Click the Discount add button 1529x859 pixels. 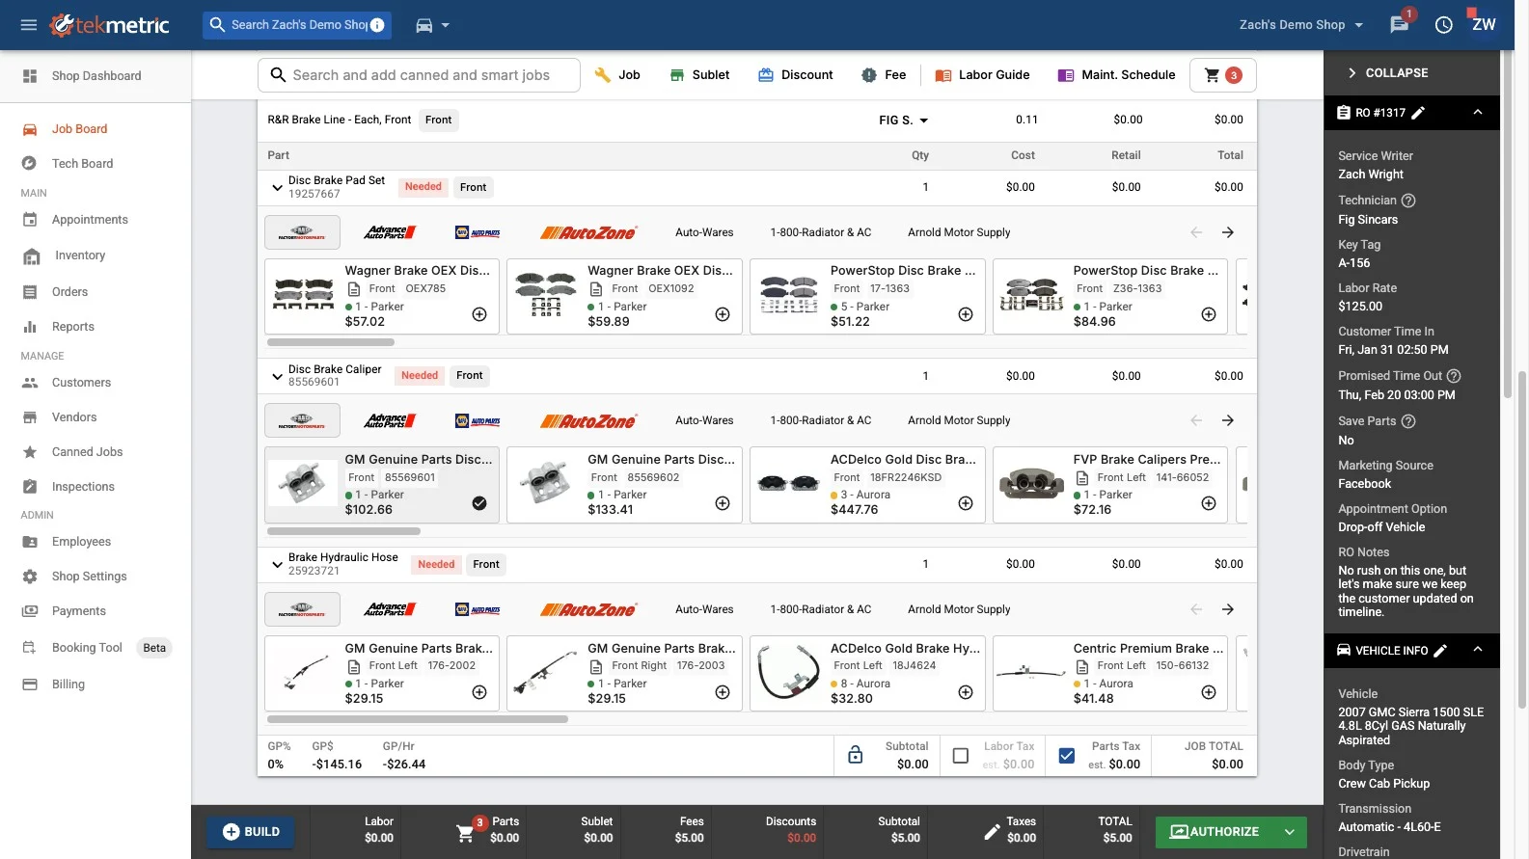[x=795, y=75]
